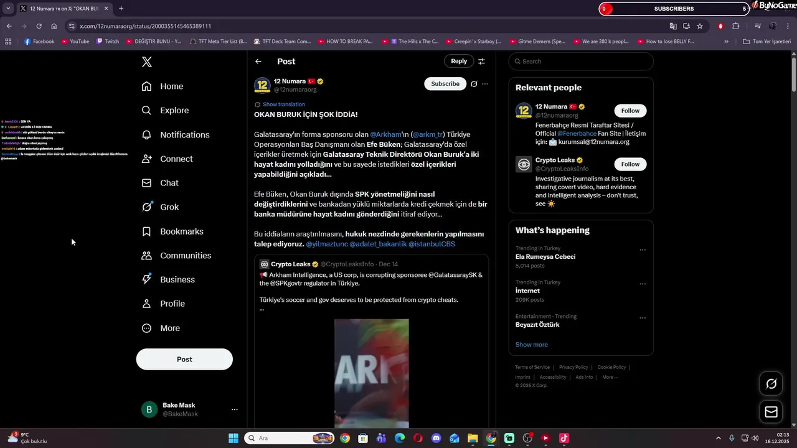Click the white Post button
The height and width of the screenshot is (448, 797).
coord(184,359)
